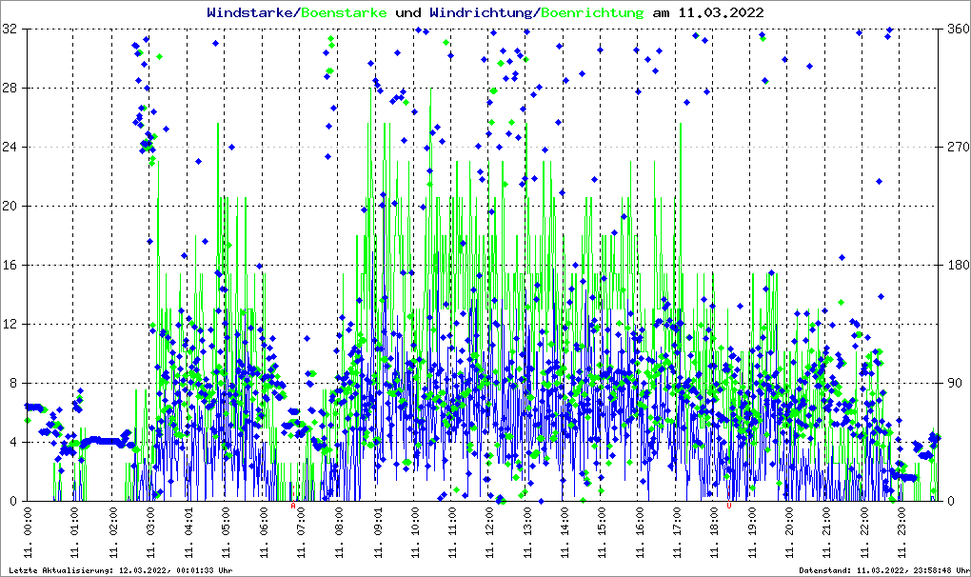
Task: Click the 'Letzte Aktualisierung' timestamp text
Action: point(119,569)
